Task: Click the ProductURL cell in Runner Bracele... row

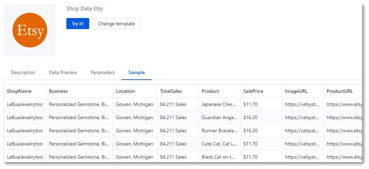Action: [343, 131]
